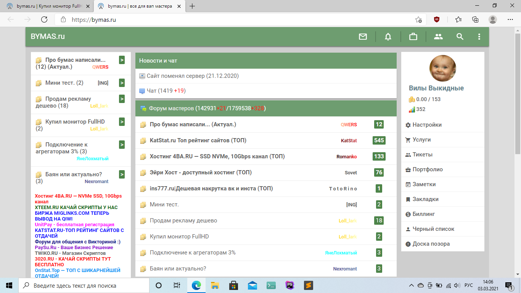This screenshot has height=293, width=521.
Task: Click the BYMAS.ru site logo
Action: [x=48, y=37]
